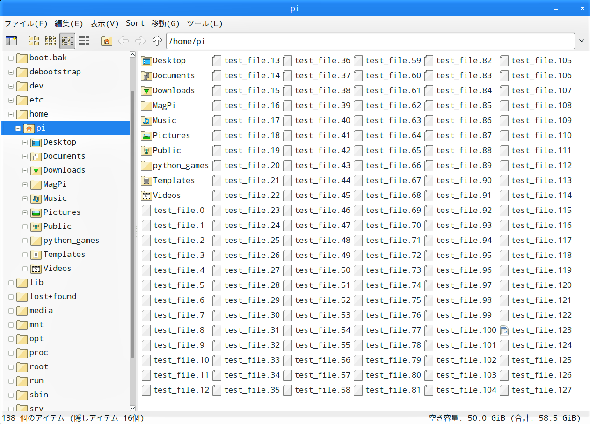590x424 pixels.
Task: Click the /home/pi path field
Action: [x=370, y=41]
